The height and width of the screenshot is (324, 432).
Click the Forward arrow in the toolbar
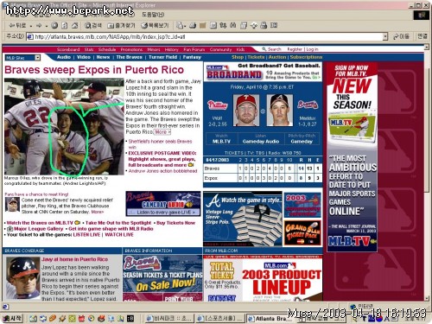click(39, 26)
